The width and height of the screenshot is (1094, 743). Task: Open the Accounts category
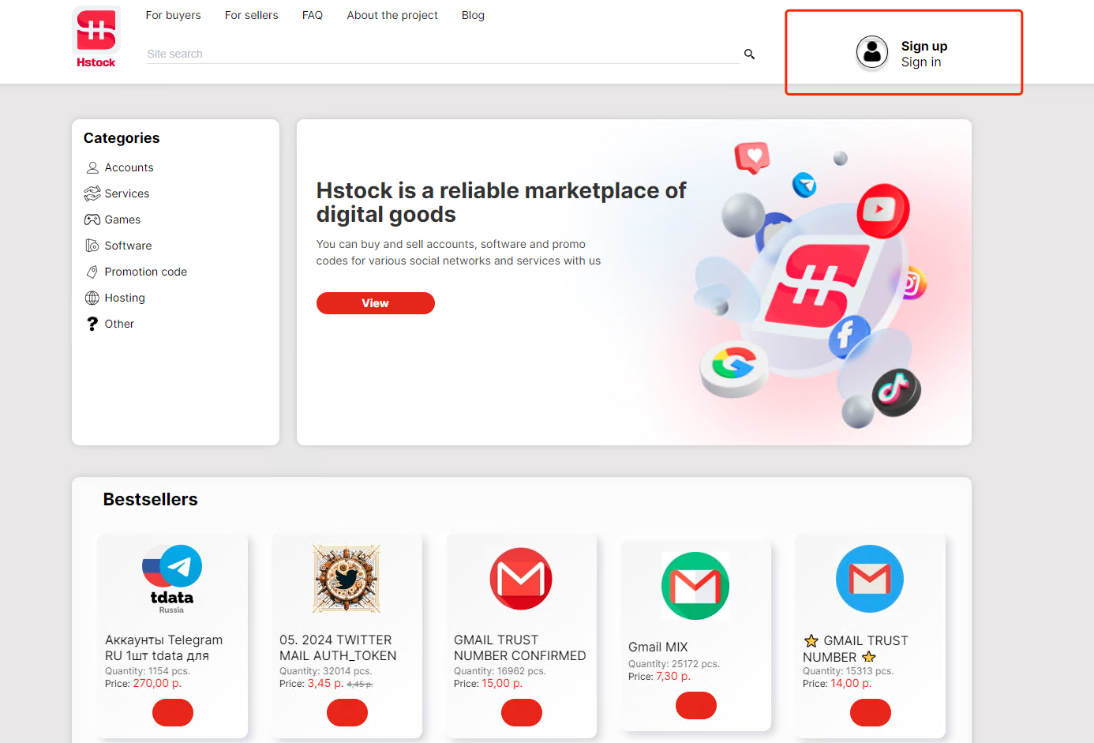pyautogui.click(x=129, y=167)
